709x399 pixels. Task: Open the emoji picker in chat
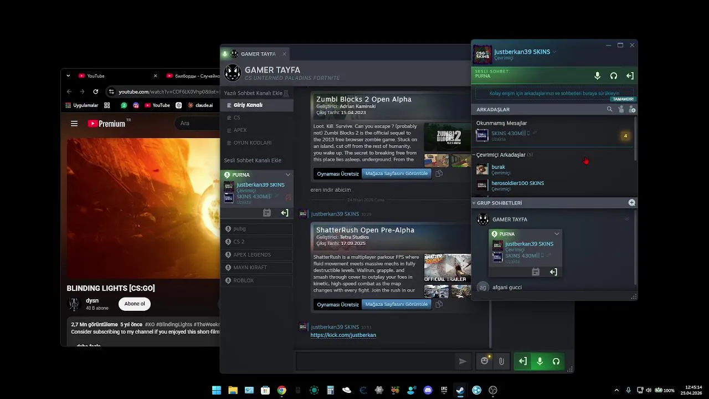point(485,361)
